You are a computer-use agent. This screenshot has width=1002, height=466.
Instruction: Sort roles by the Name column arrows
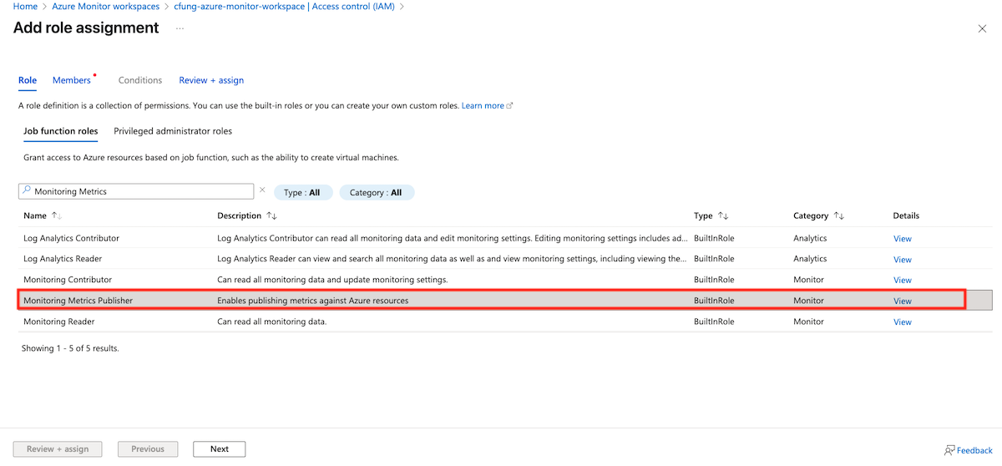pyautogui.click(x=57, y=215)
